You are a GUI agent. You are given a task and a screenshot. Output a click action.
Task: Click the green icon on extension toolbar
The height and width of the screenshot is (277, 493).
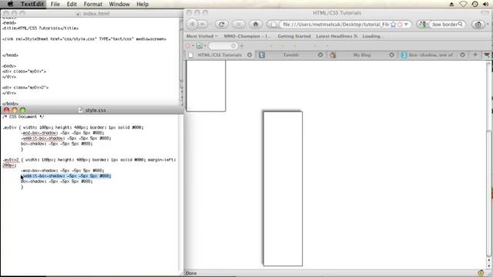click(x=200, y=46)
